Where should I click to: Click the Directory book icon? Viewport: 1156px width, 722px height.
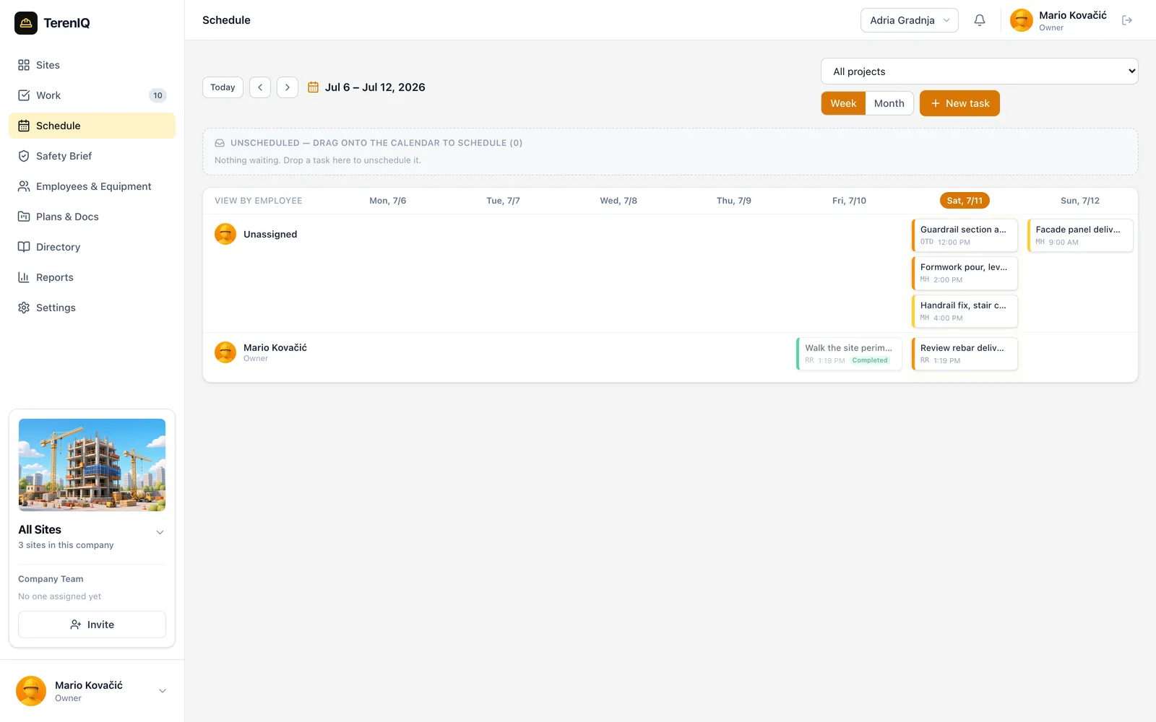(24, 247)
